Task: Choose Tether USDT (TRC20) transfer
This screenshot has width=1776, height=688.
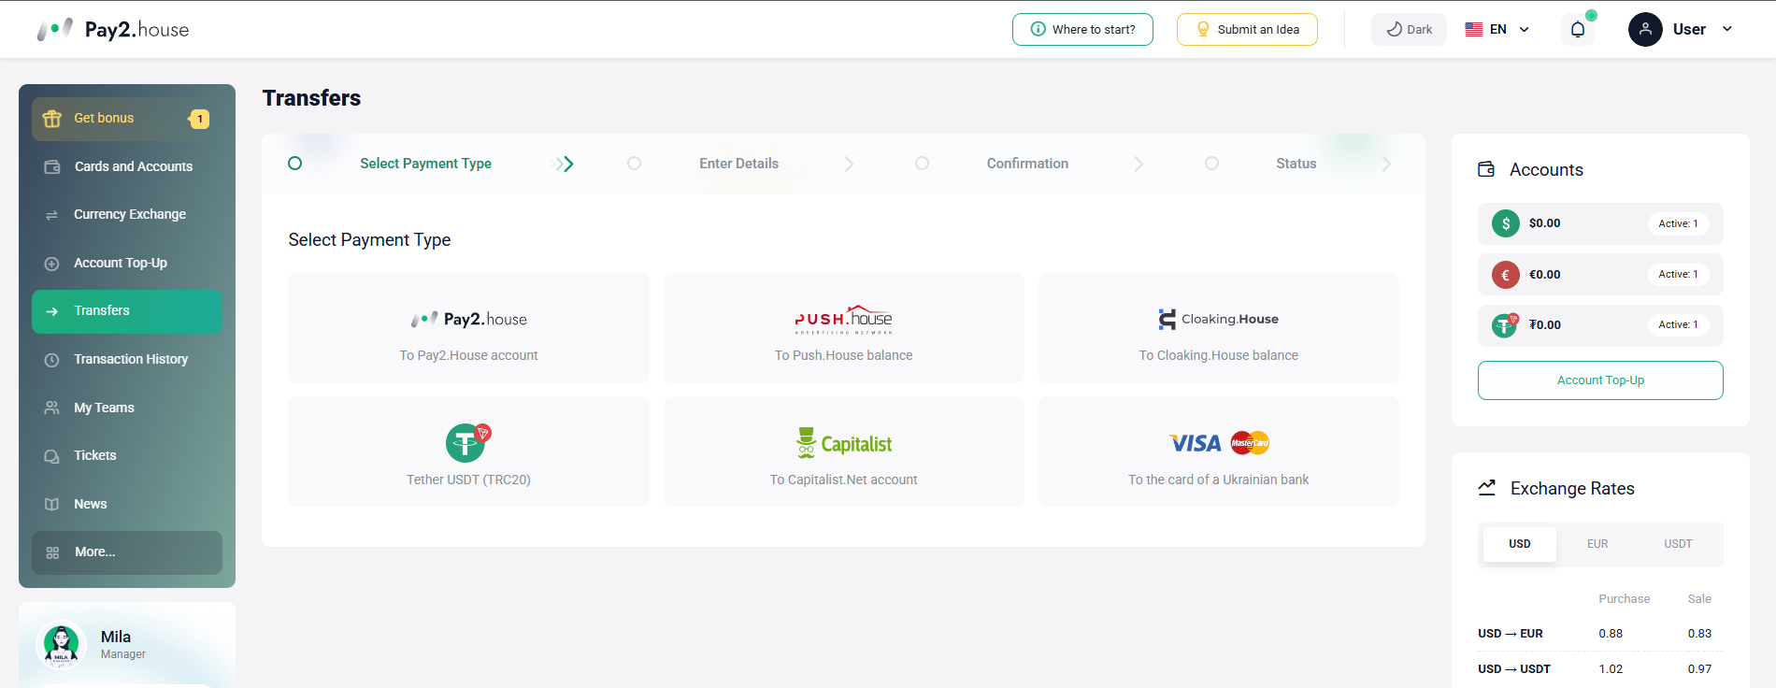Action: pyautogui.click(x=468, y=451)
